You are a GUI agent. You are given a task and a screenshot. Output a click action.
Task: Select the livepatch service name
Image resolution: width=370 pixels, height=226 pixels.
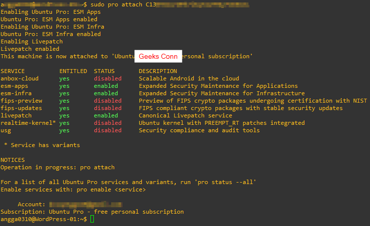tap(16, 115)
